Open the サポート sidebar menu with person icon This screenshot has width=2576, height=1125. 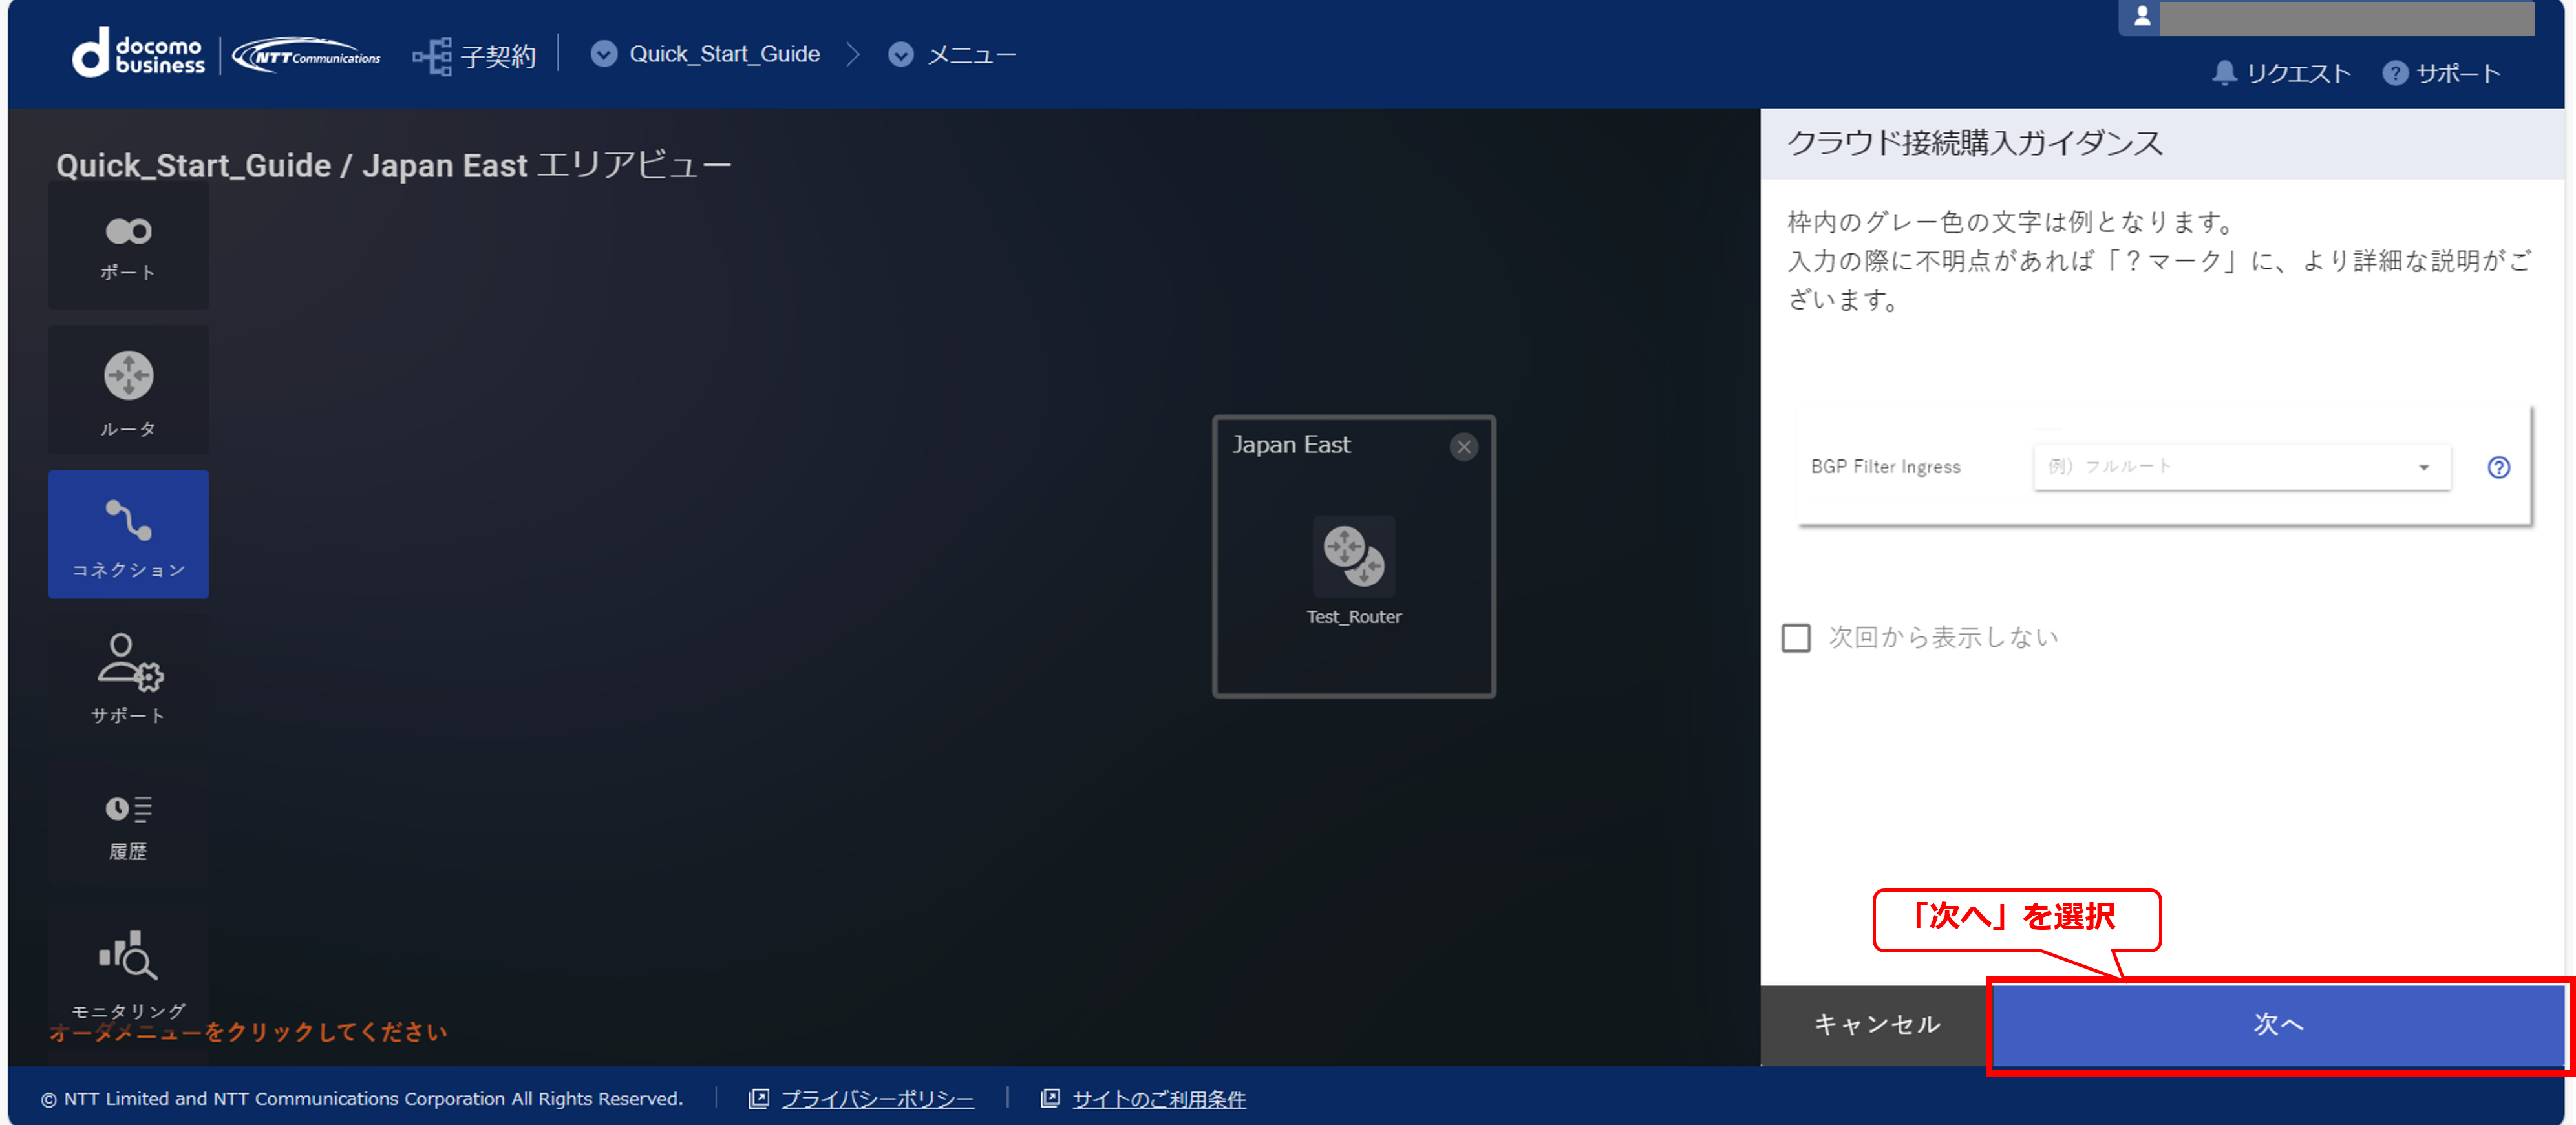(x=128, y=678)
